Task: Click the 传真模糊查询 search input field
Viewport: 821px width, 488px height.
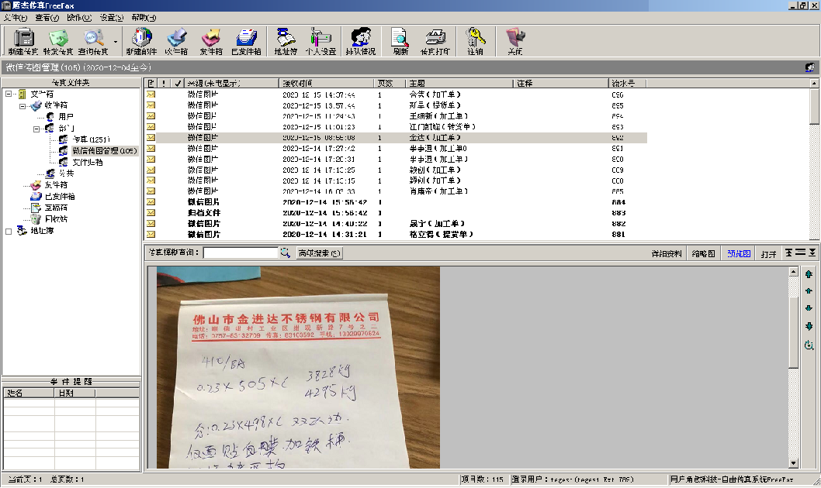Action: pos(241,253)
